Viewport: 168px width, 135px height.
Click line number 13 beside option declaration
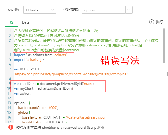point(9,103)
